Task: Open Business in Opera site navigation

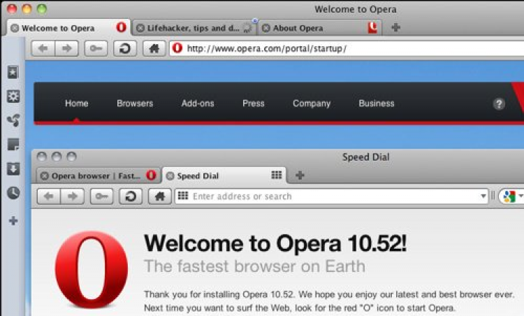Action: coord(377,103)
